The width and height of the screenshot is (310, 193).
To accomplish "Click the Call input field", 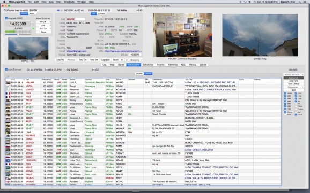I will click(75, 19).
